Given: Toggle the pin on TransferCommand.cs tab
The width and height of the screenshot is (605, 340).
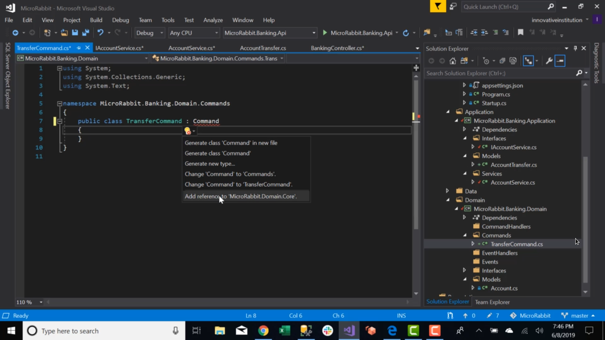Looking at the screenshot, I should tap(79, 48).
